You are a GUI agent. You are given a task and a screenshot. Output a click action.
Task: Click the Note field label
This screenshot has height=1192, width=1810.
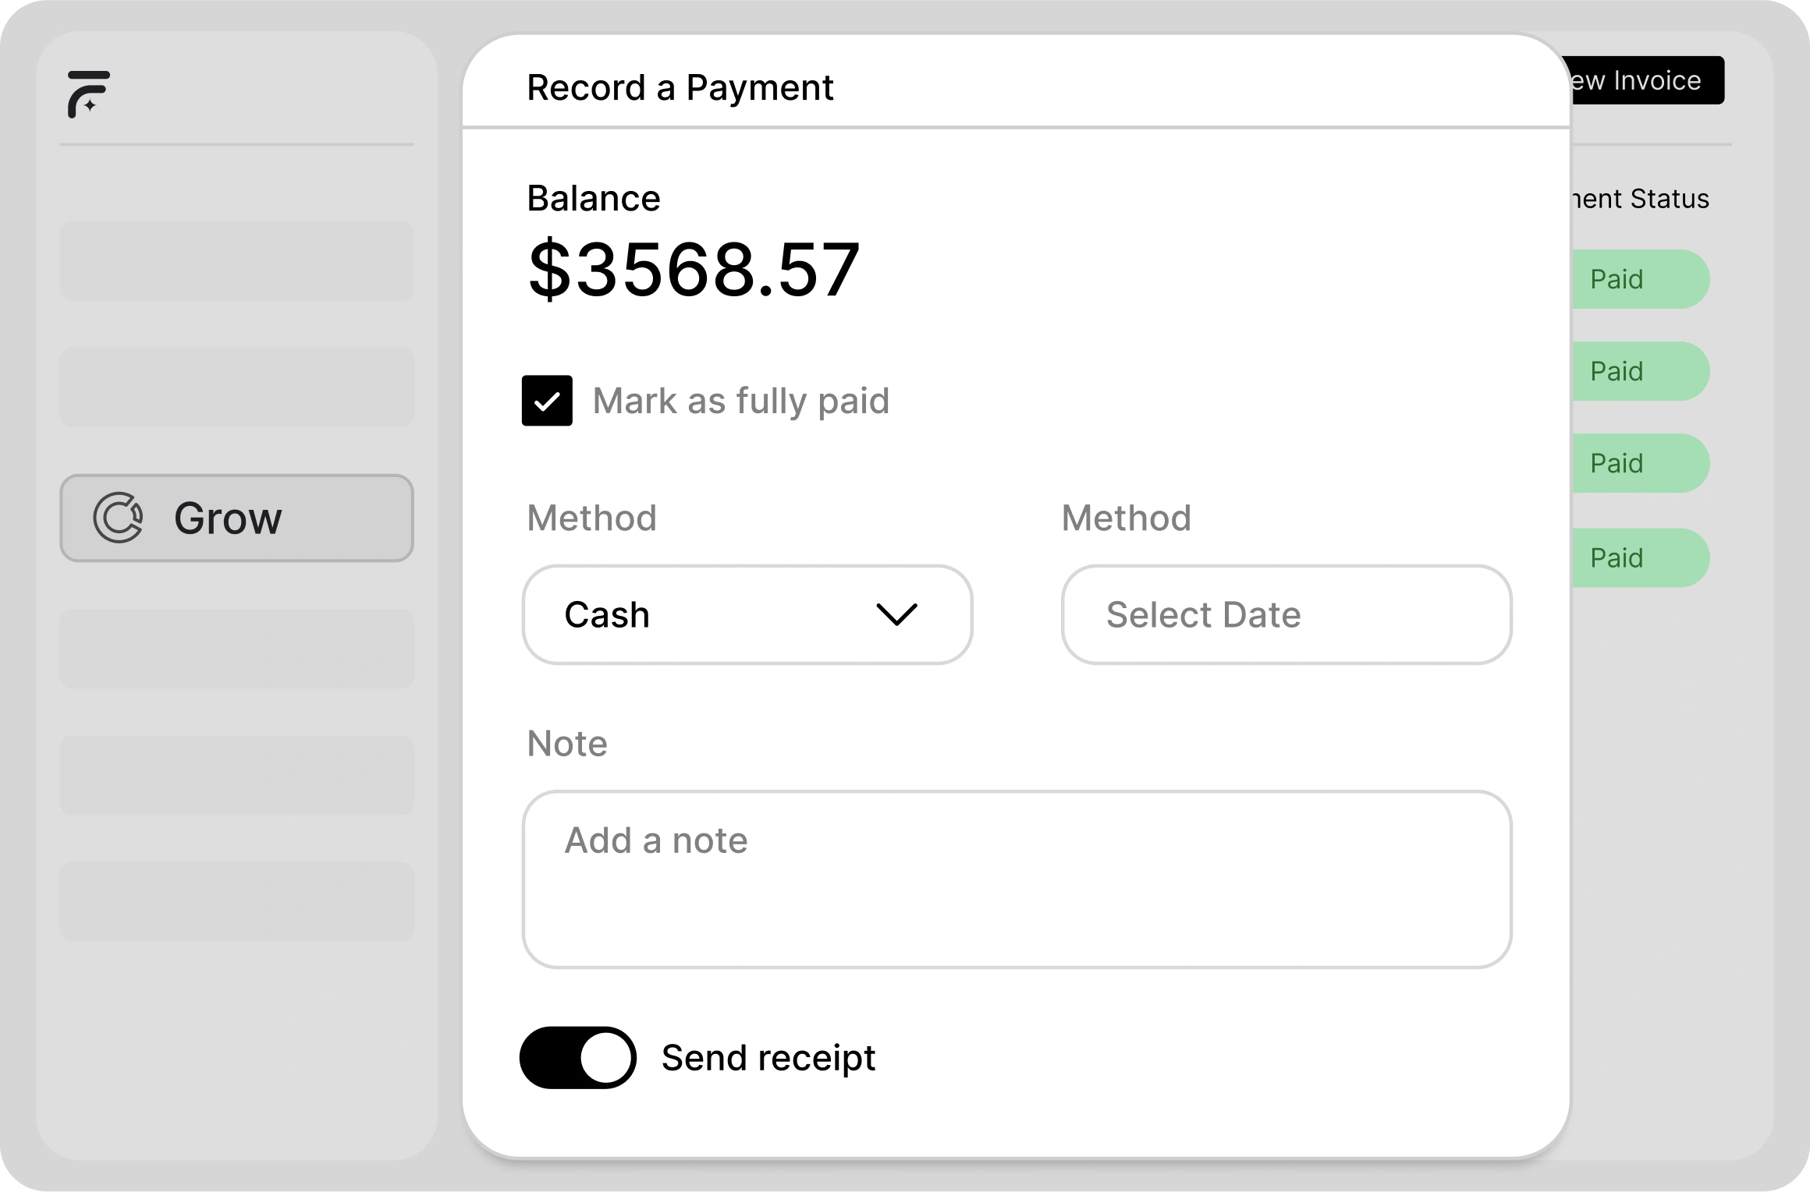(567, 744)
